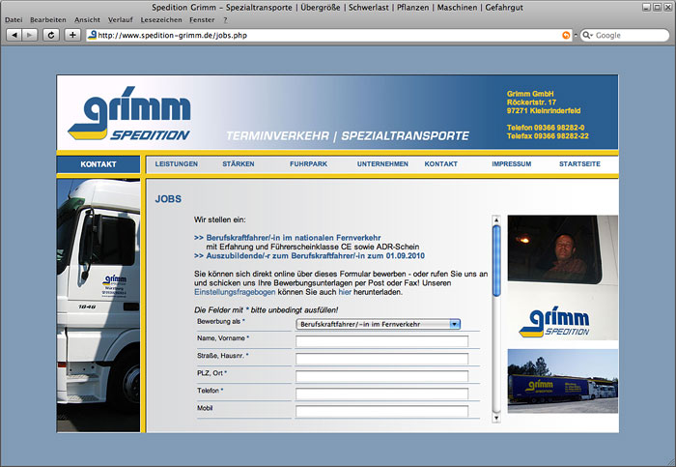Click the Telefon input field

click(382, 394)
